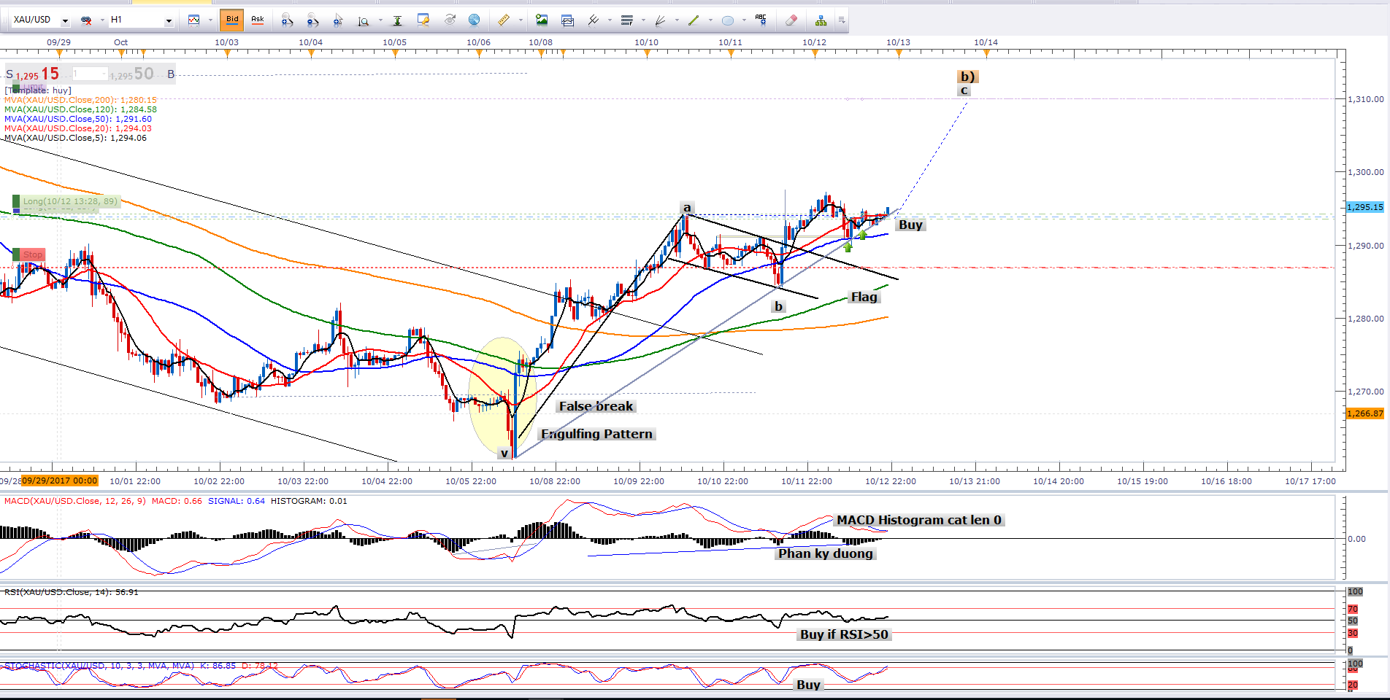Viewport: 1390px width, 700px height.
Task: Select the green line drawing tool
Action: coord(694,20)
